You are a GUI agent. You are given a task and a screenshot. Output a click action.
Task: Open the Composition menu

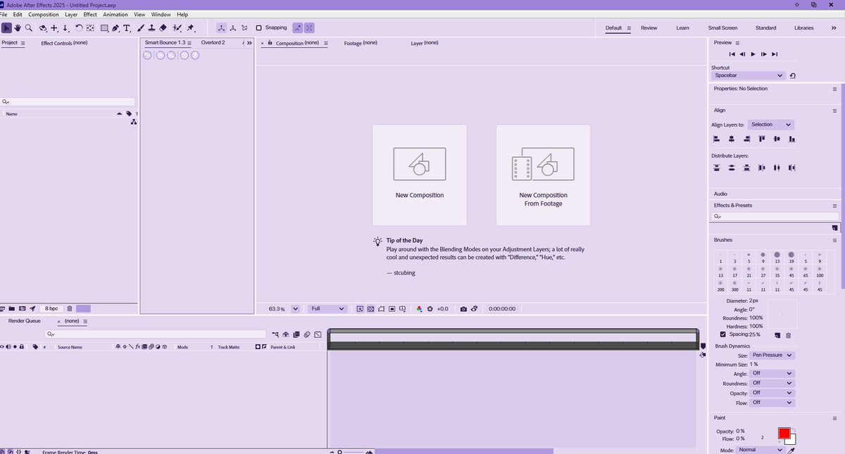pyautogui.click(x=44, y=15)
